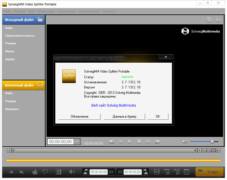
Task: Set the left marker position icon
Action: [x=86, y=172]
